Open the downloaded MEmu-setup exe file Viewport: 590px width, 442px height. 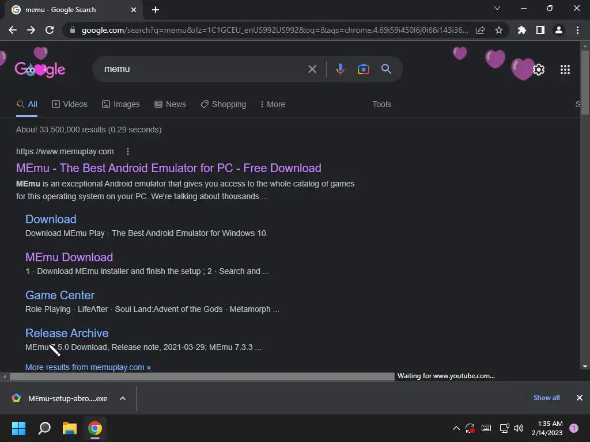[x=60, y=398]
